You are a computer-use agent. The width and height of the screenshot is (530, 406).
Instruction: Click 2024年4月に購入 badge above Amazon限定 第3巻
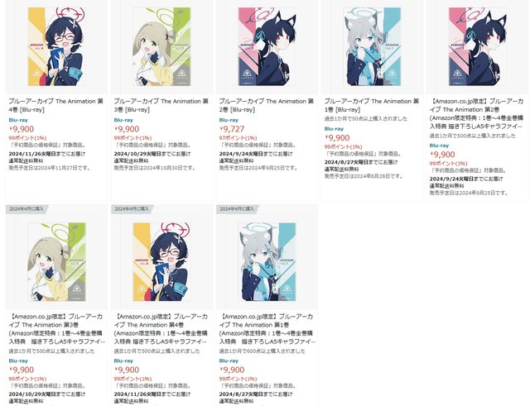click(x=26, y=209)
